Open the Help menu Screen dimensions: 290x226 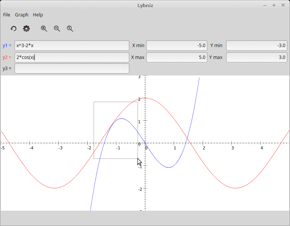click(x=38, y=15)
